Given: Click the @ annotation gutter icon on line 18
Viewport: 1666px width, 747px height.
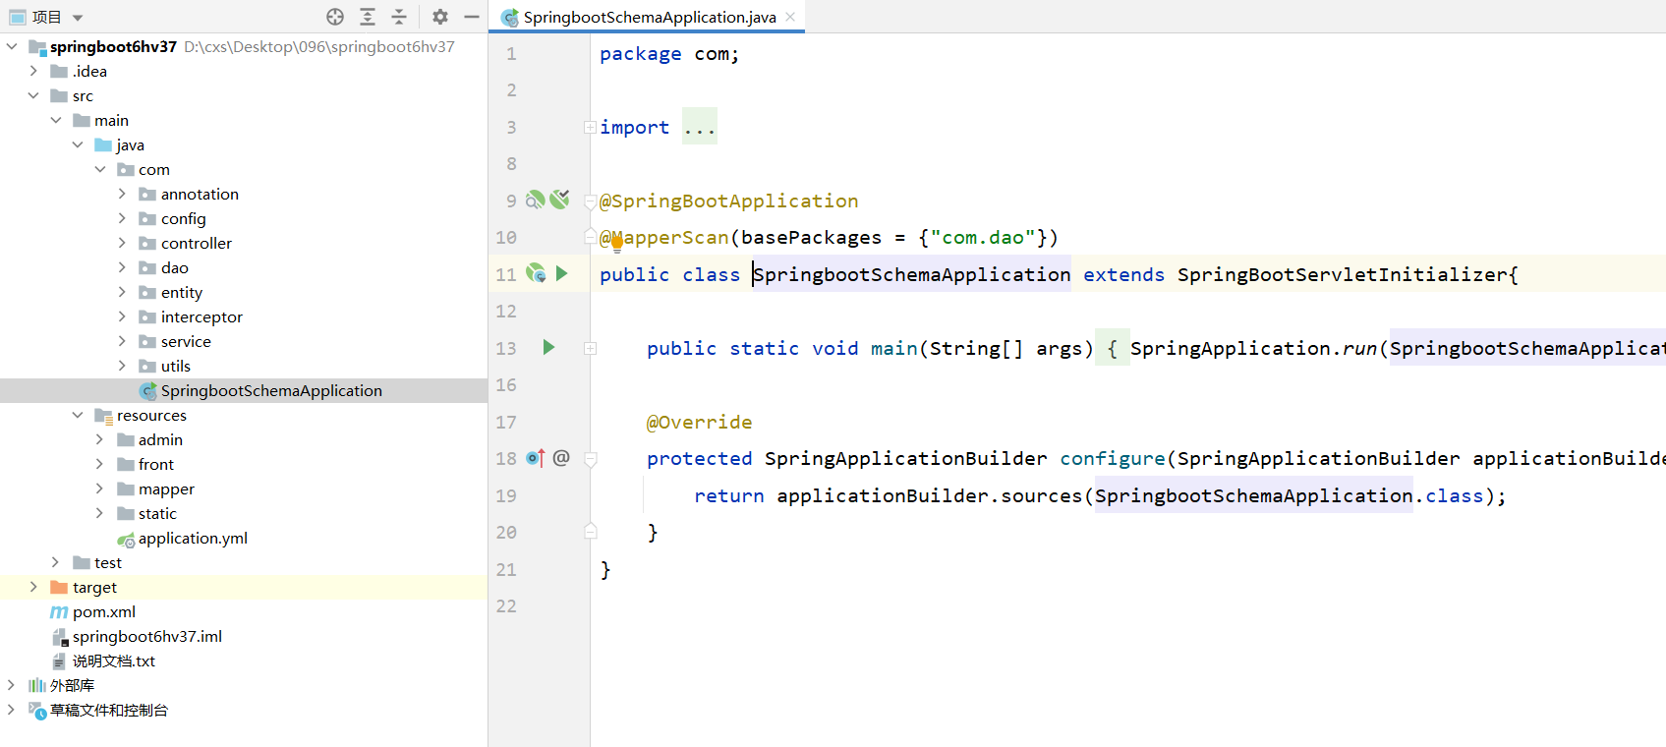Looking at the screenshot, I should [561, 457].
